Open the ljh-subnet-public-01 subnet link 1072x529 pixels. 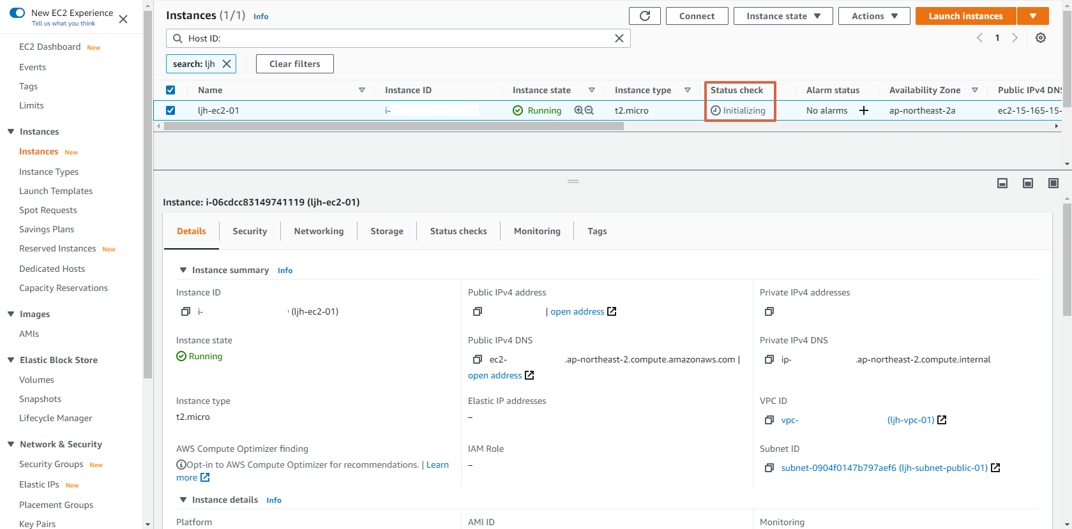tap(884, 468)
